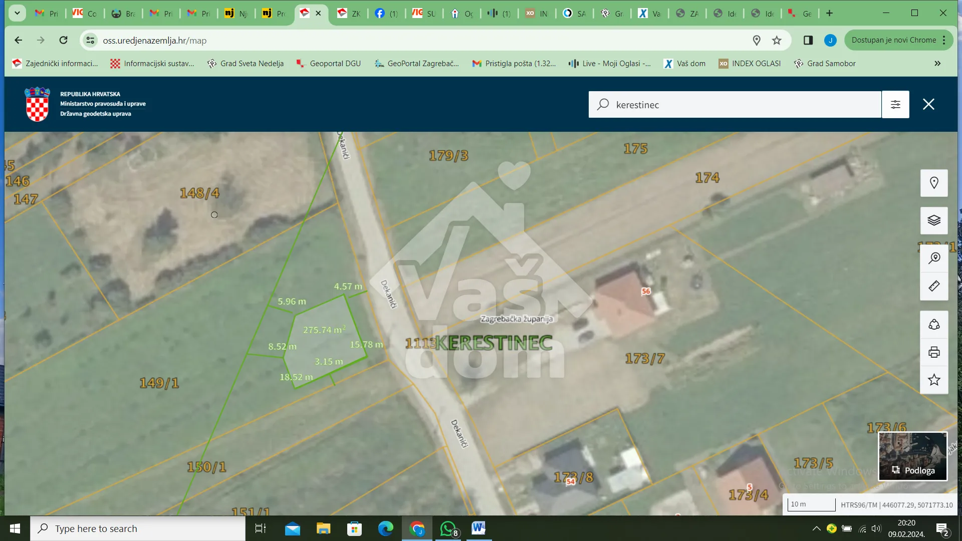Go back to the previous page

(19, 40)
